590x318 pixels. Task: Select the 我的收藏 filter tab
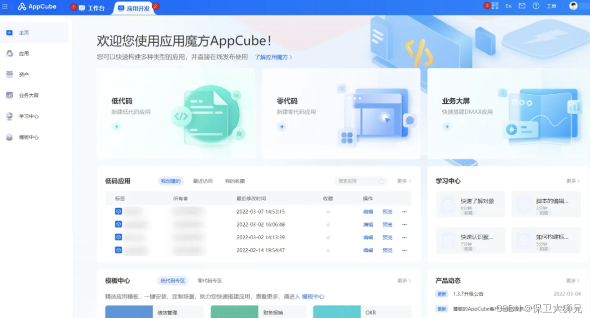(x=235, y=181)
